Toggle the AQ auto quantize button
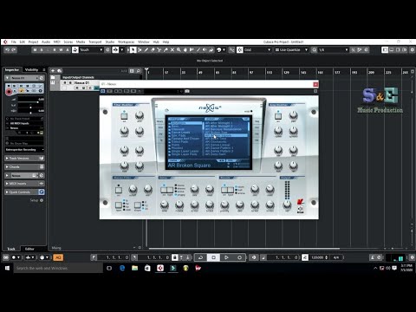The image size is (416, 312). click(x=58, y=257)
